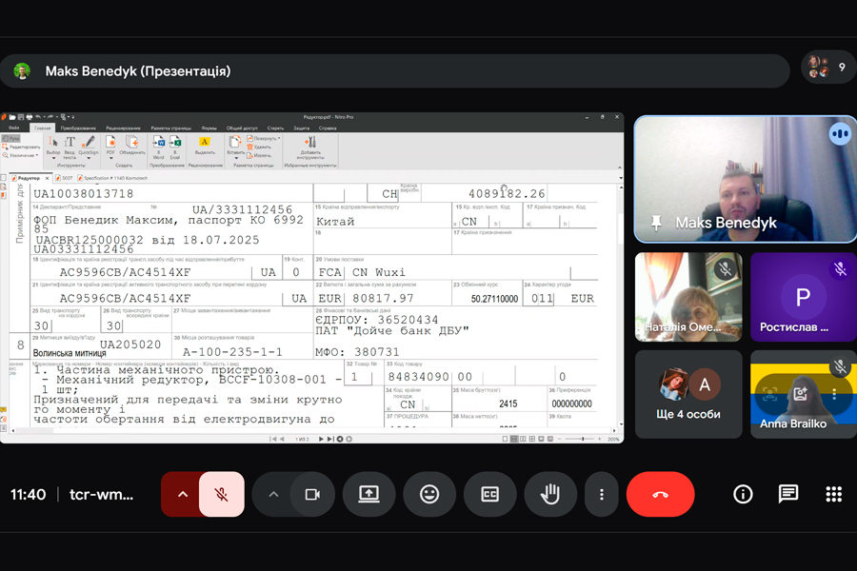
Task: Use the Выделить highlight tool
Action: click(x=205, y=146)
